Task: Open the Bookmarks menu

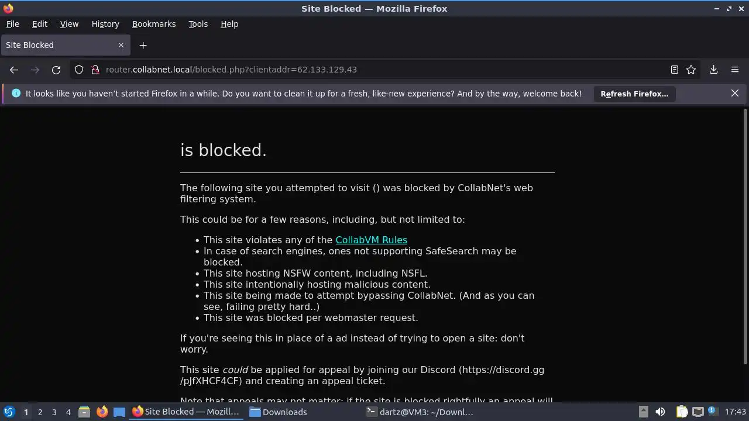Action: pos(154,24)
